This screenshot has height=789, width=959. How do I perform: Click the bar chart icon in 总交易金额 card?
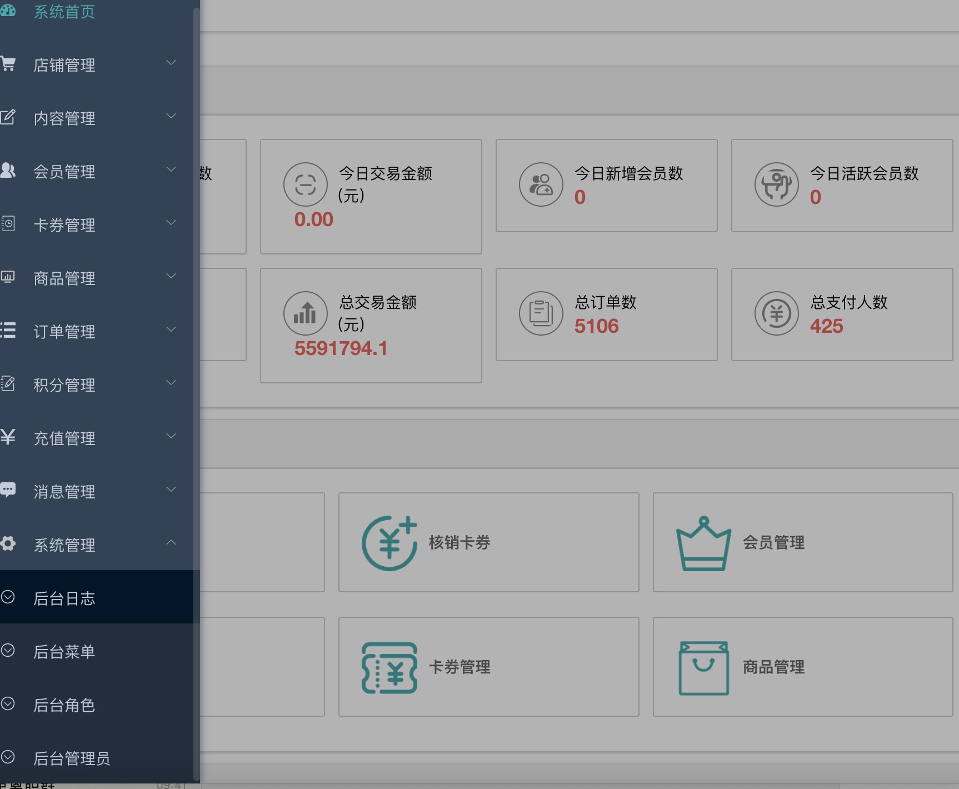point(306,313)
